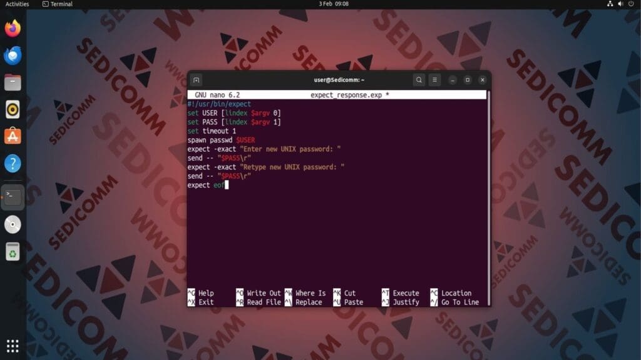Start Rhythmbox music player
Screen dimensions: 641x360
pos(11,109)
